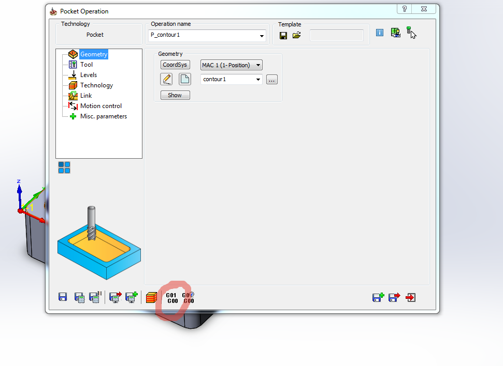Generate GCode with the G01 G00 icon
The image size is (503, 366).
(x=171, y=298)
